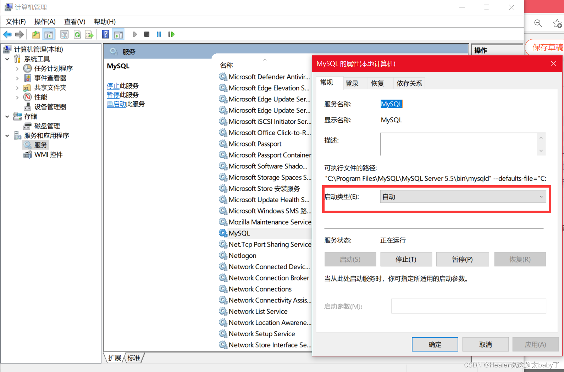Click the 描述 description text box
This screenshot has width=564, height=372.
459,144
